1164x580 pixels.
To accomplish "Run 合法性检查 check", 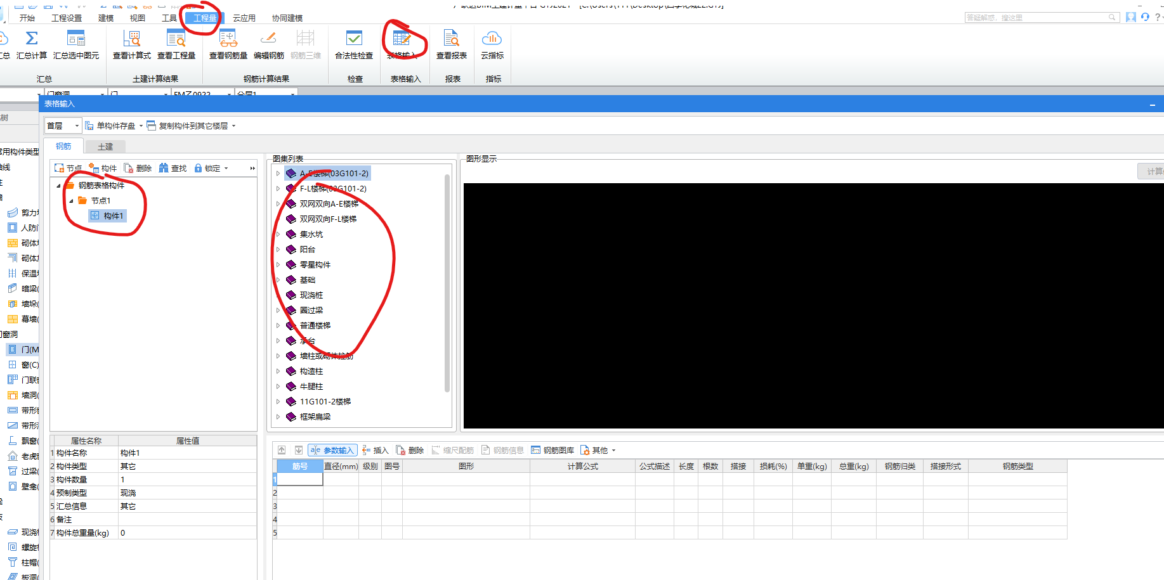I will click(x=354, y=44).
